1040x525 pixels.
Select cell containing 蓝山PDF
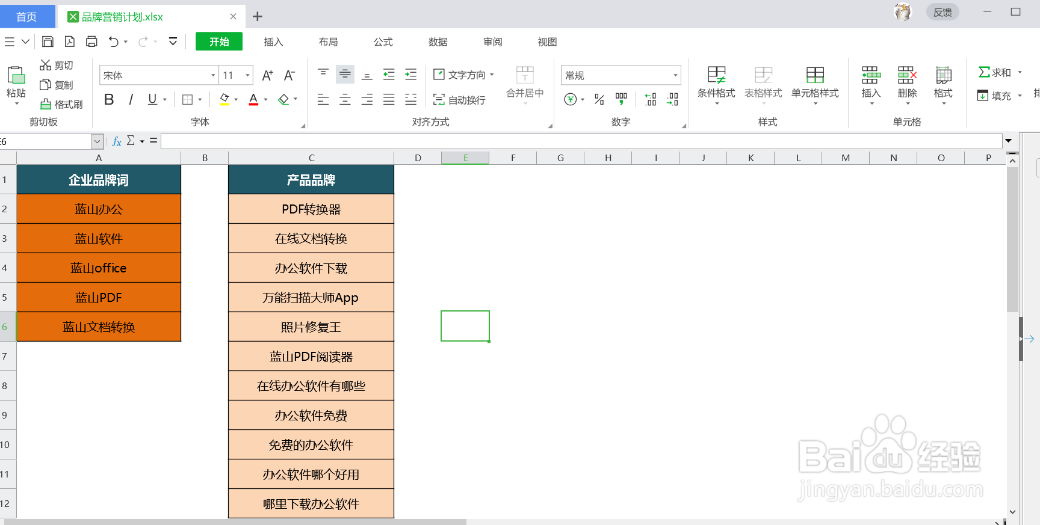coord(99,297)
